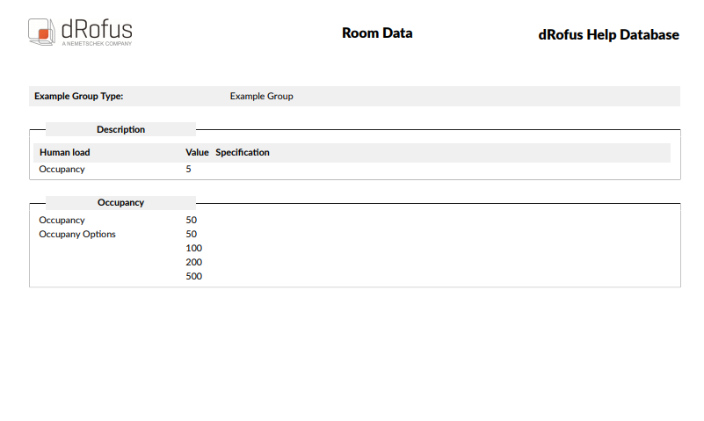Select the Room Data report title
Screen dimensions: 704x421
click(x=377, y=33)
